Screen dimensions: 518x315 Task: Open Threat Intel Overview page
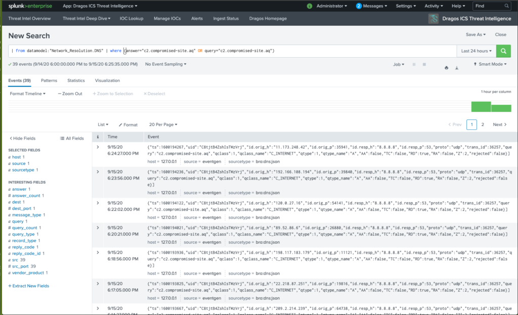pyautogui.click(x=29, y=19)
